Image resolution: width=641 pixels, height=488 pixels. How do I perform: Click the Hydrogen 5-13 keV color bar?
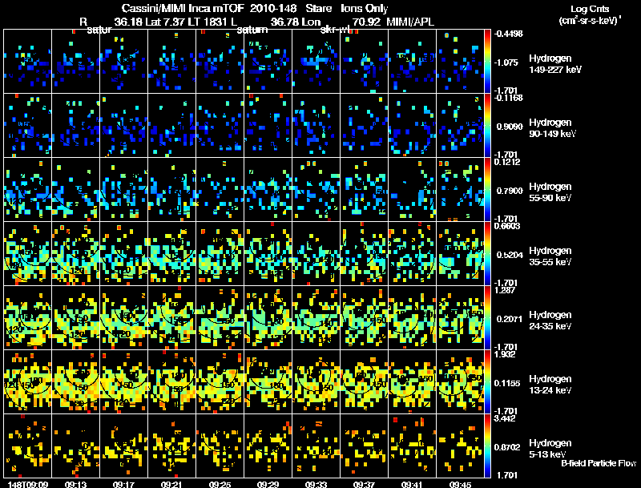click(487, 446)
